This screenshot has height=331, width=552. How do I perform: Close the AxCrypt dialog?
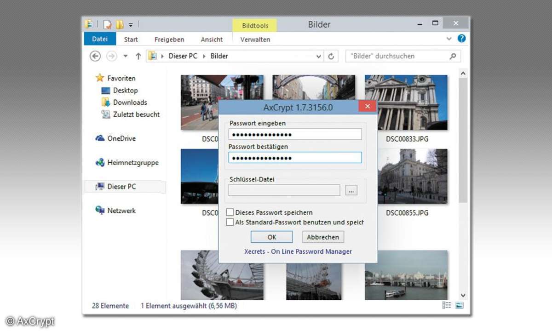pos(367,107)
